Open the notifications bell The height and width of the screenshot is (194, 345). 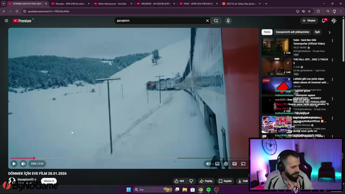pos(324,20)
